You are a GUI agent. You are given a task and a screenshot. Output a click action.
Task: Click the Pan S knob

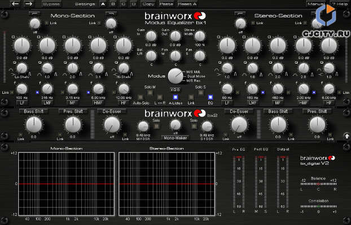200,56
